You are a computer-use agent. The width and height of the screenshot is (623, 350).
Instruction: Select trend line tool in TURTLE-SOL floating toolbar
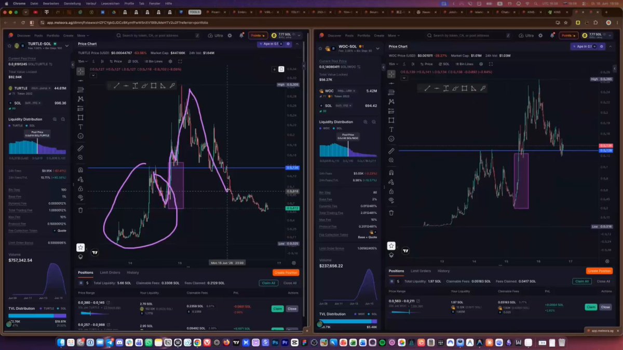coord(116,86)
